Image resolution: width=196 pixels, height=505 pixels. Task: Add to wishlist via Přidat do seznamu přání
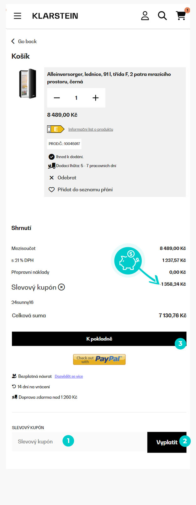pos(81,190)
